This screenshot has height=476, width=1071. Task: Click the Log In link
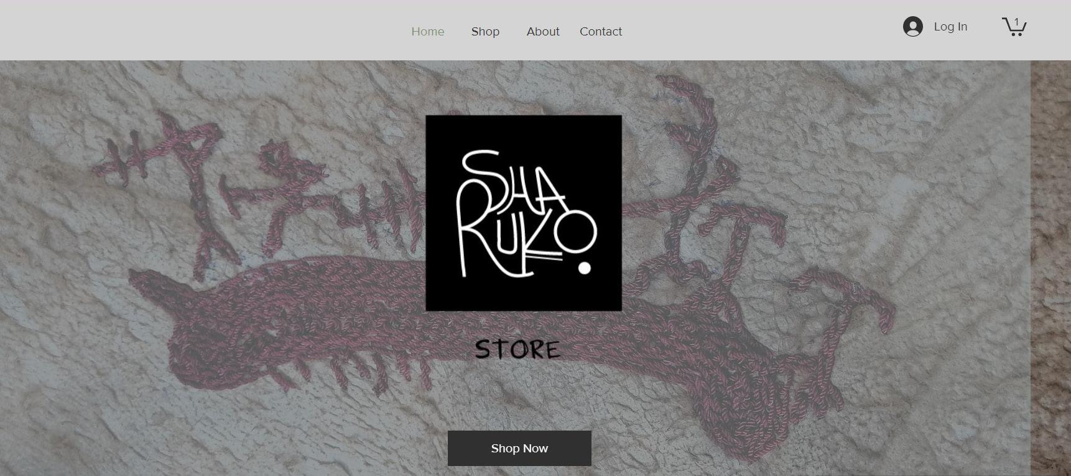click(950, 27)
